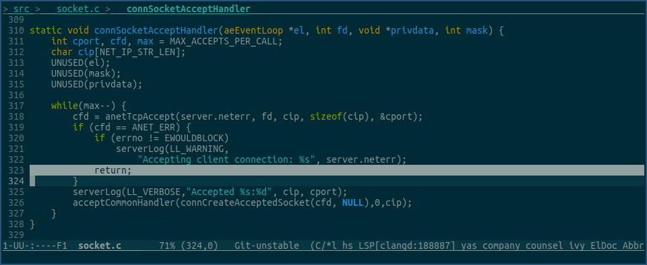This screenshot has width=647, height=265.
Task: Toggle the yas minor mode indicator
Action: point(469,245)
